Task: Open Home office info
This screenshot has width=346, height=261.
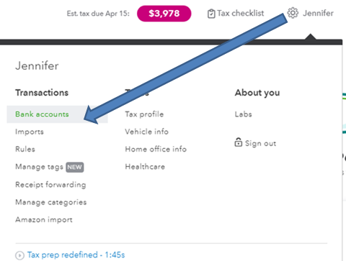Action: tap(156, 150)
